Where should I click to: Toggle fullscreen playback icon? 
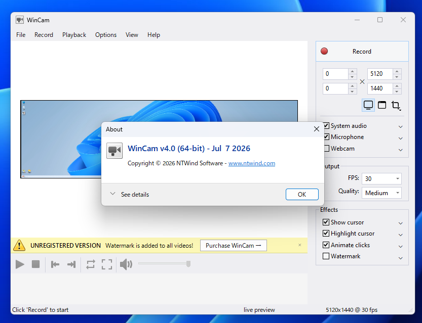point(107,264)
